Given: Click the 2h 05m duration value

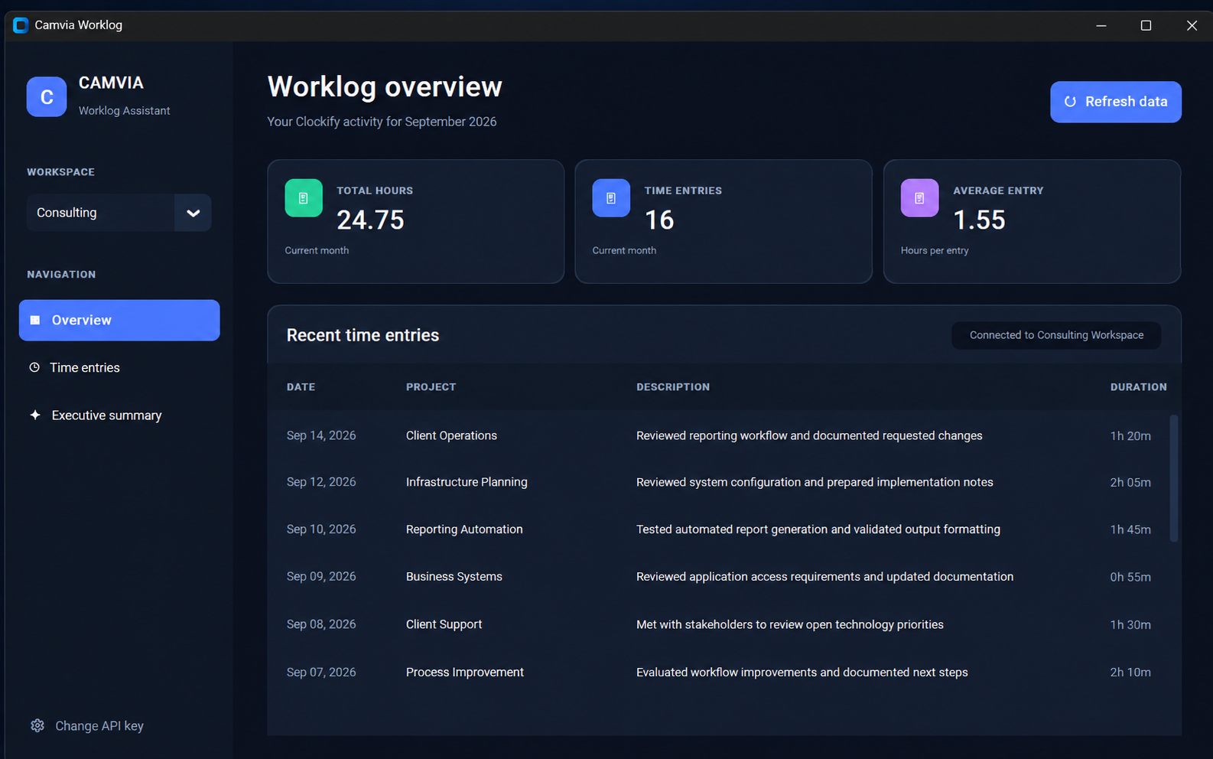Looking at the screenshot, I should coord(1130,482).
